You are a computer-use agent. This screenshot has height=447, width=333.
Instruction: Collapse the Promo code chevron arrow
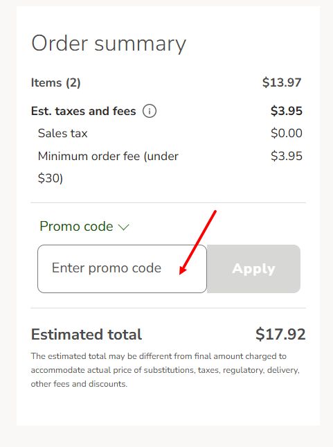click(124, 227)
